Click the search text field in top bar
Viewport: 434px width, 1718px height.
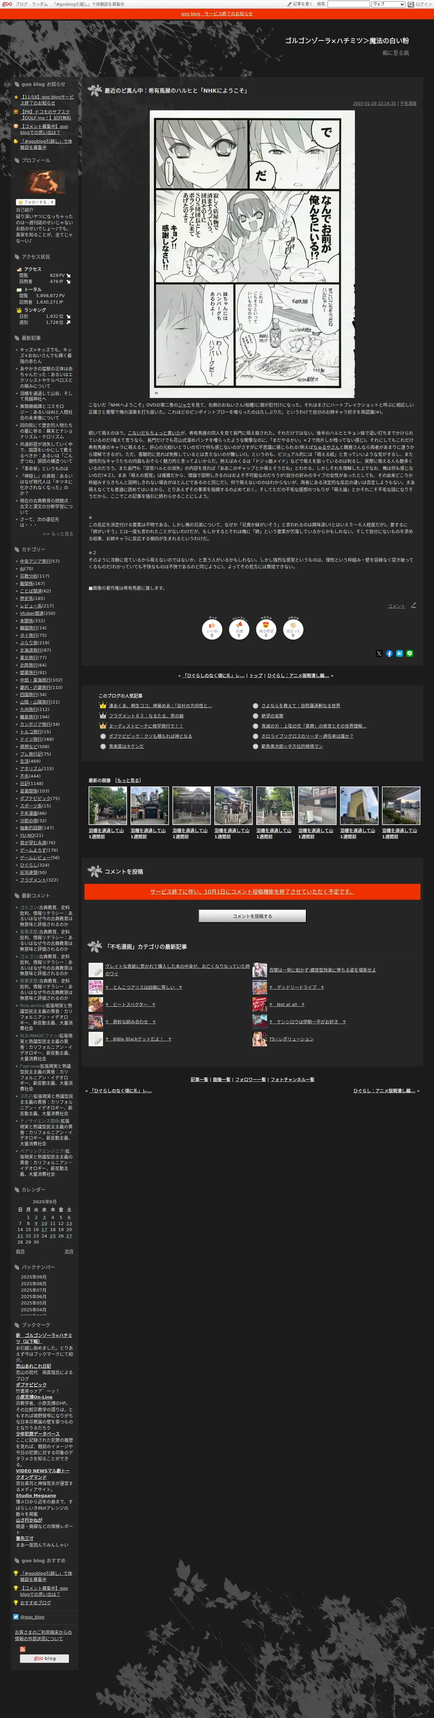tap(349, 4)
